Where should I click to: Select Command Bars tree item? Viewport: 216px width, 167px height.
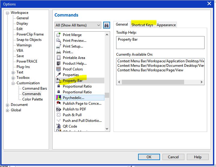tap(35, 88)
